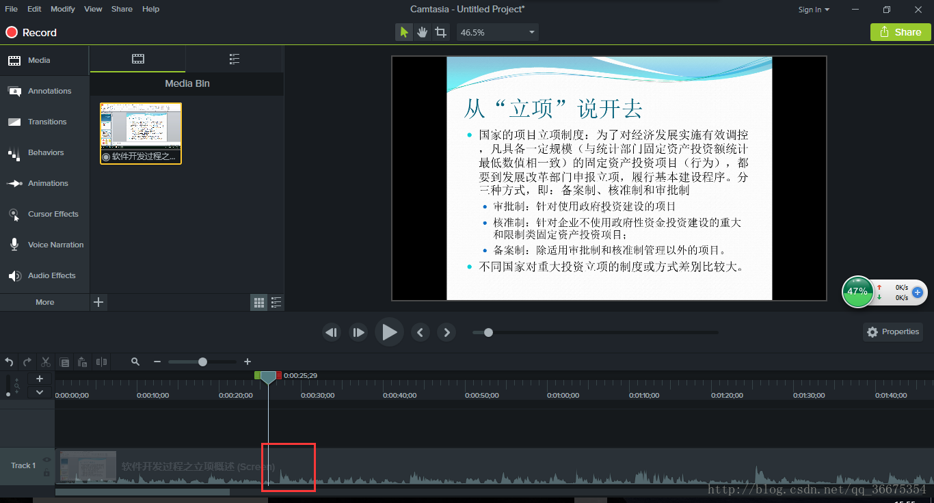Switch Media Bin to details list view
This screenshot has width=934, height=503.
pyautogui.click(x=276, y=302)
